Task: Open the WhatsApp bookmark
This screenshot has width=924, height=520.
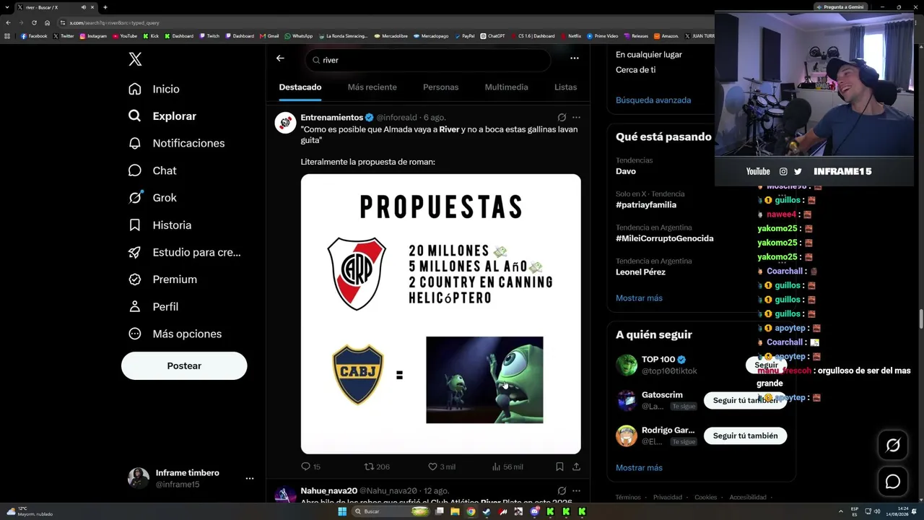Action: (299, 36)
